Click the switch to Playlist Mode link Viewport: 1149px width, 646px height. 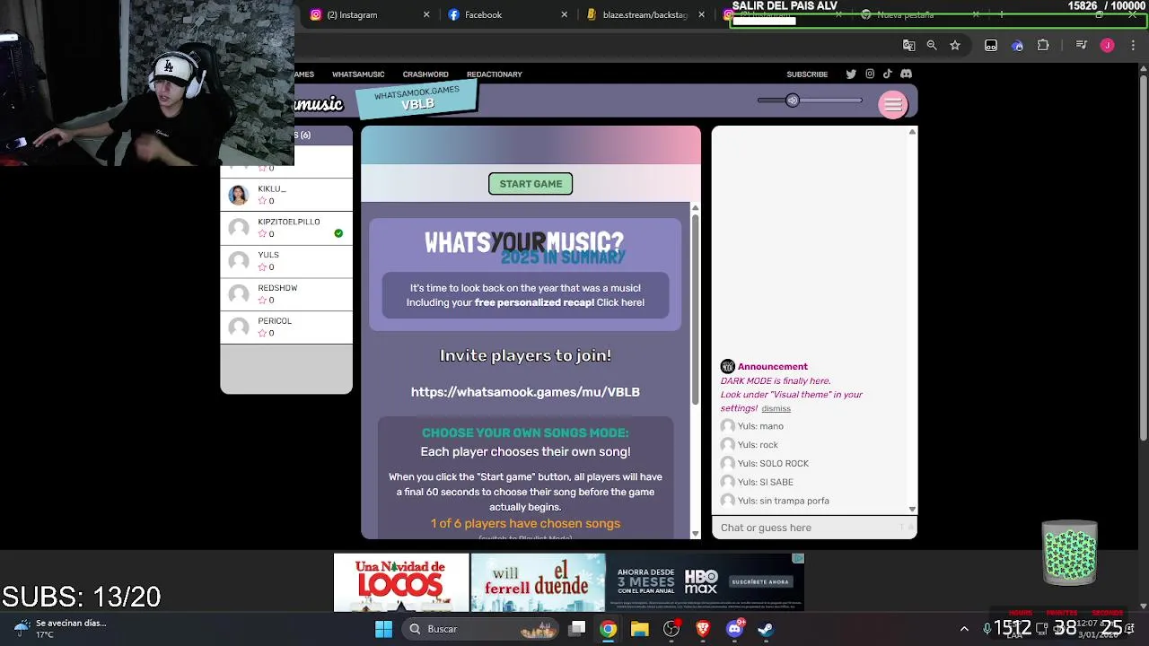[525, 538]
